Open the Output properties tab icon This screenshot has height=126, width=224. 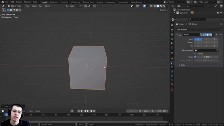pyautogui.click(x=172, y=35)
